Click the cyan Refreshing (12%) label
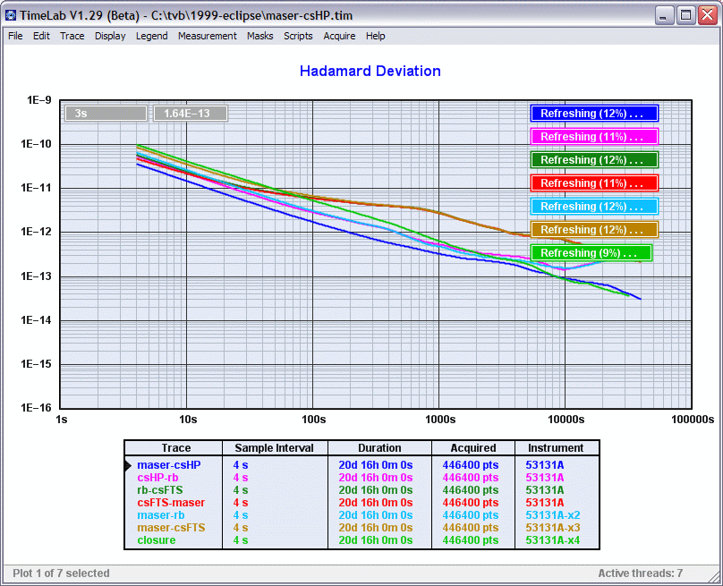Viewport: 723px width, 586px height. click(594, 207)
